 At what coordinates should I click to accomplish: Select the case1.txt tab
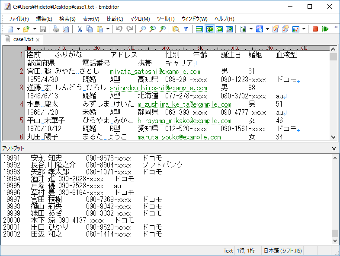(23, 39)
